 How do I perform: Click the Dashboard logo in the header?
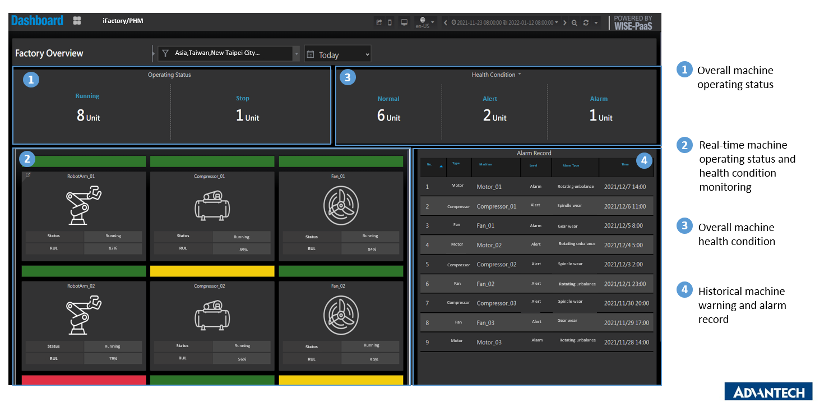click(37, 20)
